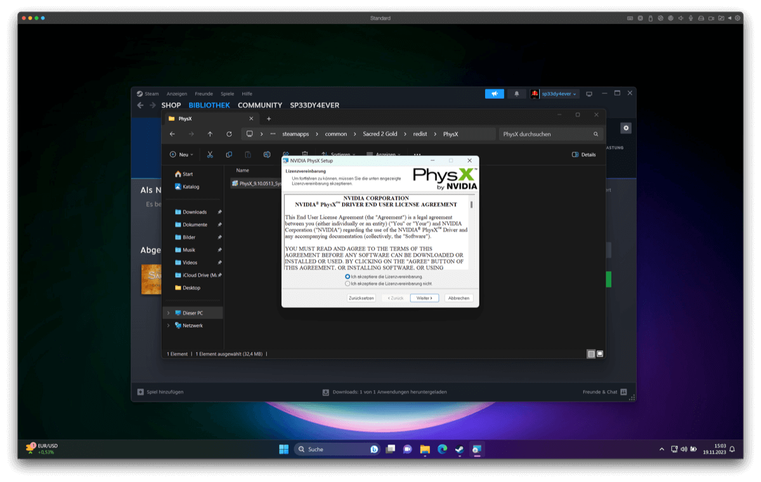This screenshot has width=761, height=482.
Task: Open Steam notifications bell
Action: (x=516, y=94)
